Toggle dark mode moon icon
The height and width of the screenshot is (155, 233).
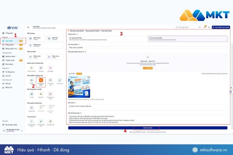click(x=209, y=27)
